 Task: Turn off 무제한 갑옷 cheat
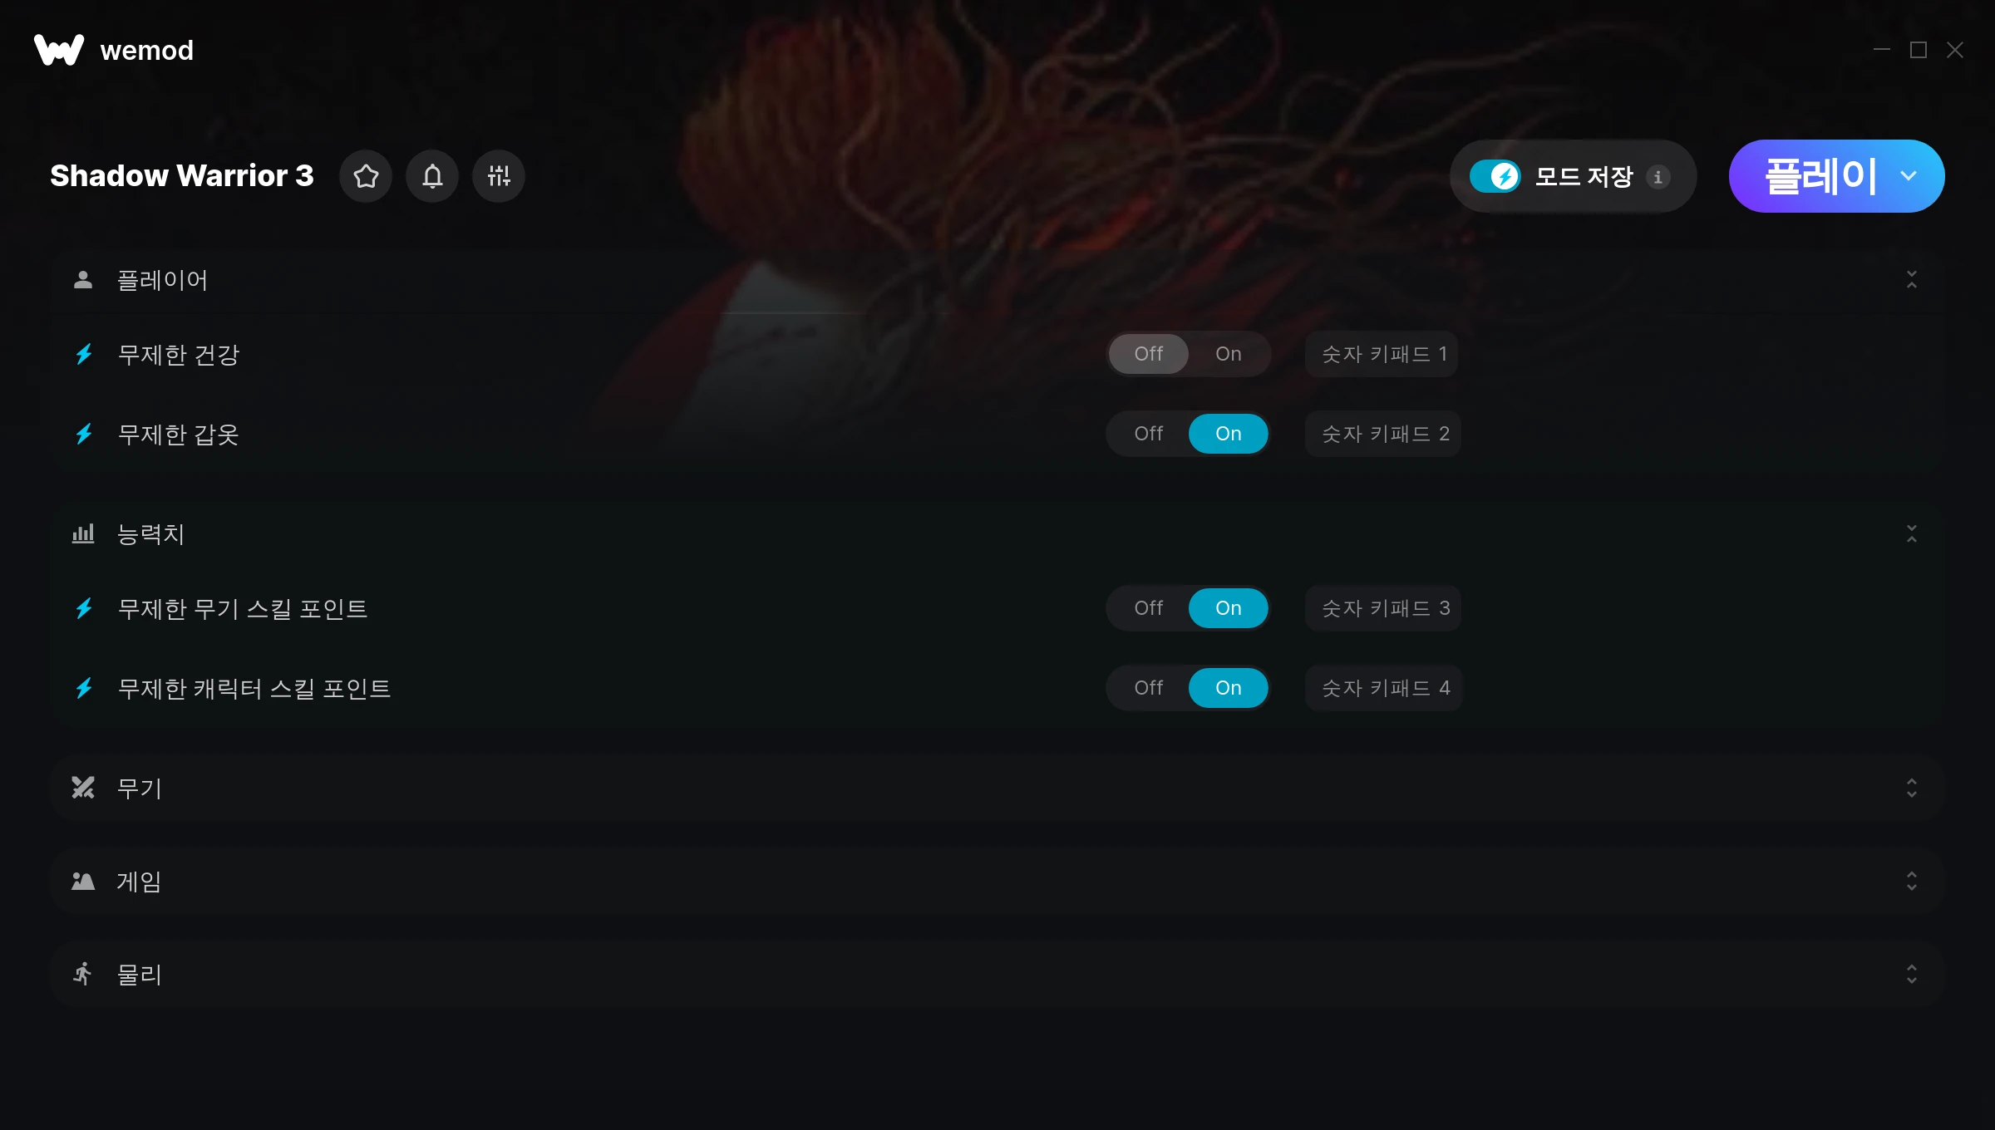click(x=1149, y=434)
